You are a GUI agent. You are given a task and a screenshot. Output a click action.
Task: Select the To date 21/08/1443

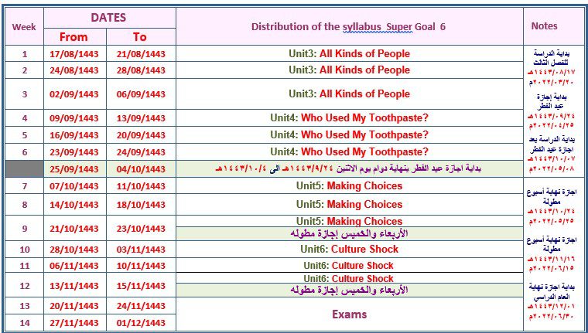141,54
